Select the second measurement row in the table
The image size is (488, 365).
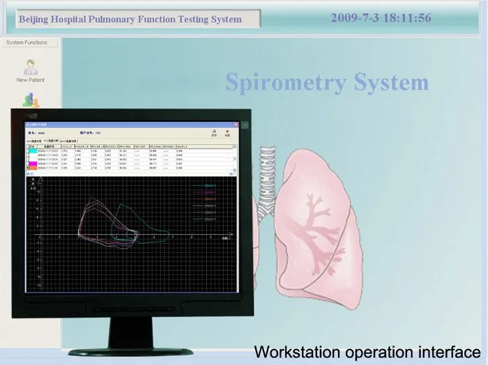coord(105,155)
